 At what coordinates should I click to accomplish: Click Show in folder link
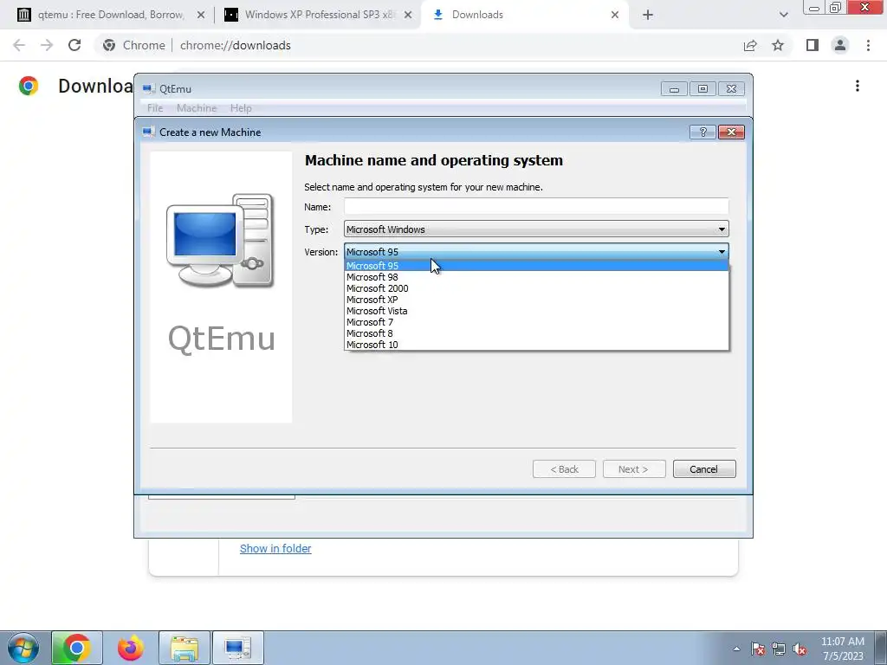(275, 548)
